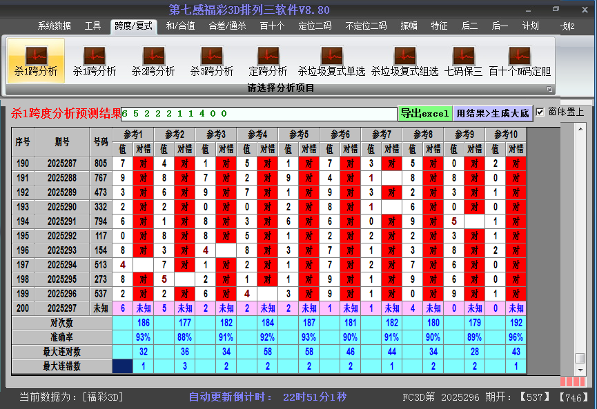Select the 定跨分析 tool icon
Viewport: 597px width, 409px height.
(268, 61)
